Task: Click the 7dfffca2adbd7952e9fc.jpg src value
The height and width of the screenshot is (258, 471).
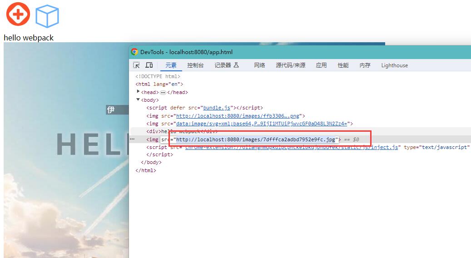Action: tap(256, 139)
